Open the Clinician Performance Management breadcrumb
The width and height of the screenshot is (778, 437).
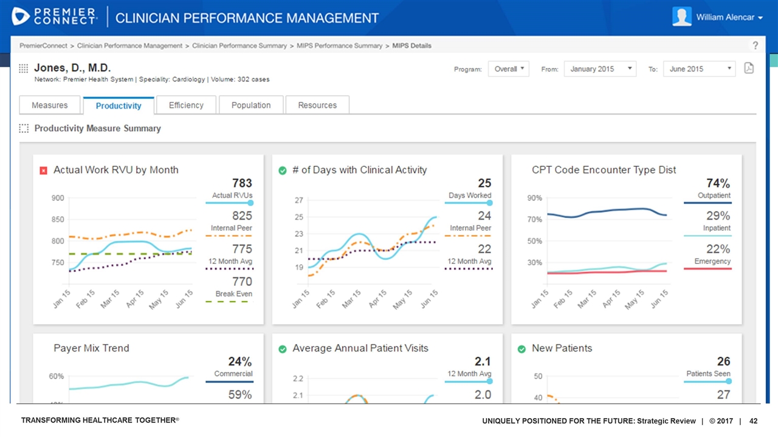pos(129,46)
